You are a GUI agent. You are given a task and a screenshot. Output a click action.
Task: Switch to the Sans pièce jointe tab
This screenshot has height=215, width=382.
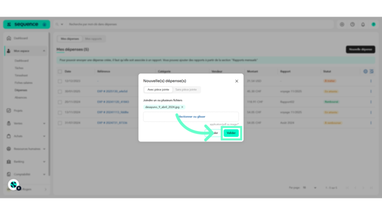tap(186, 89)
